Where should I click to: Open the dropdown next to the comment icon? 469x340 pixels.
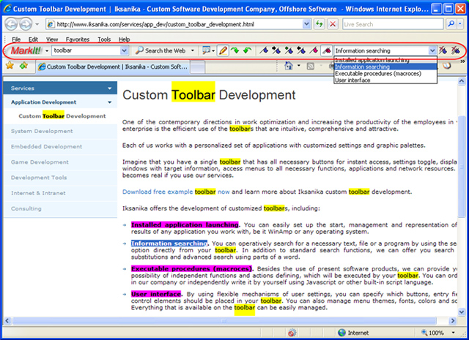click(x=213, y=50)
